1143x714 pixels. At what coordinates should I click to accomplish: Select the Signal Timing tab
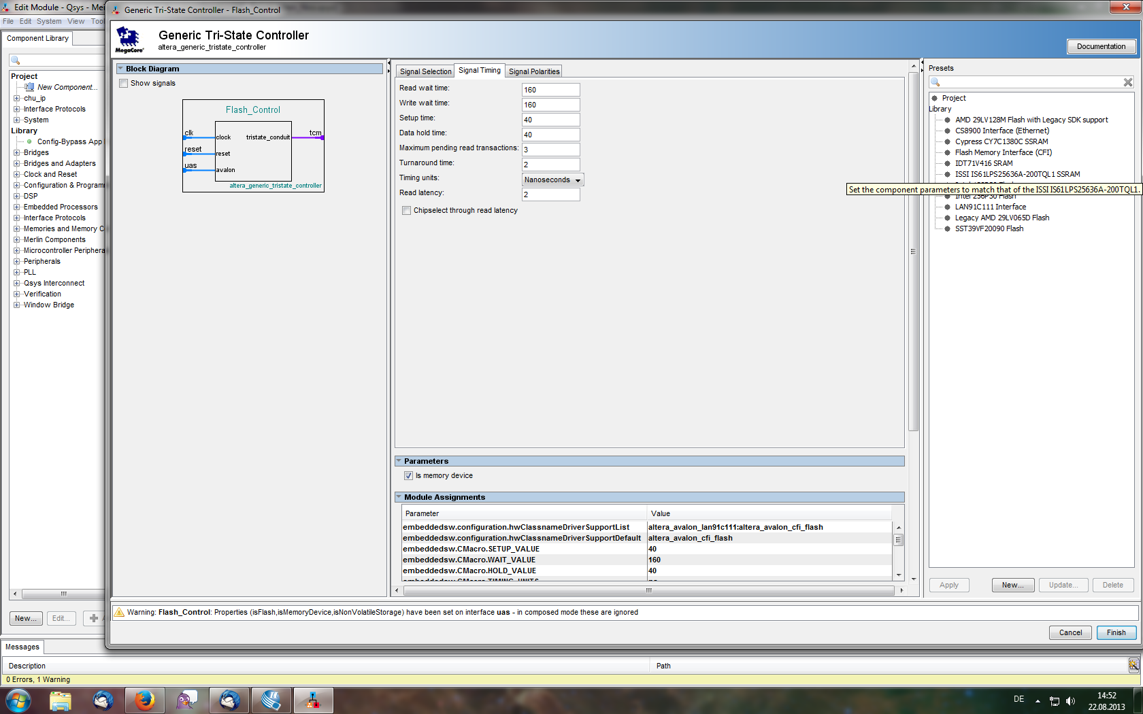coord(480,71)
